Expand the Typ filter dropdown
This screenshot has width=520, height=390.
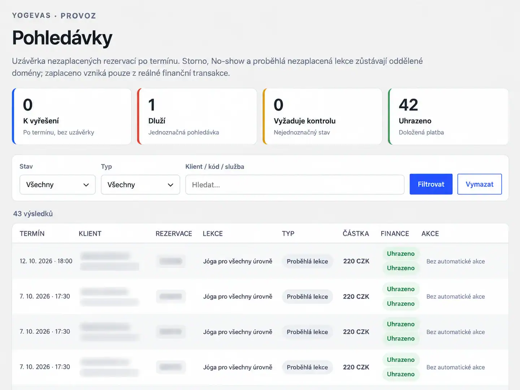click(140, 185)
